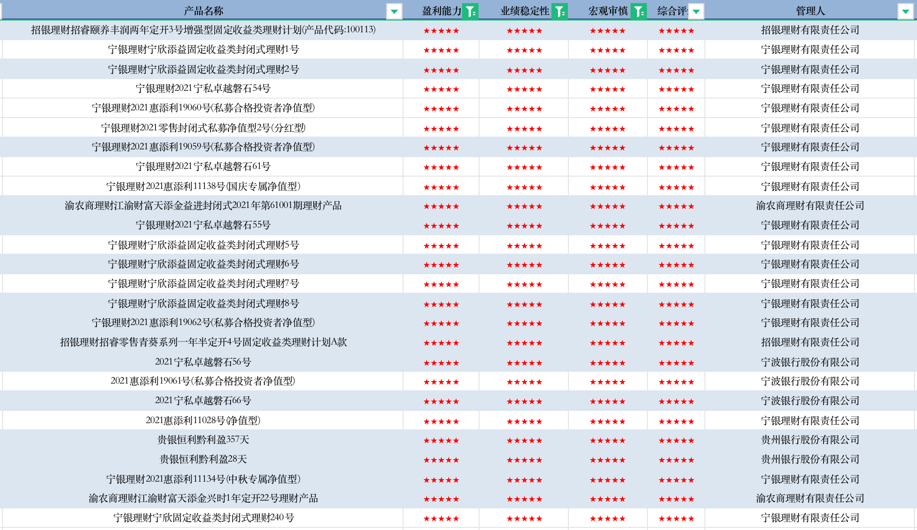Open the active filter button on 宏观审慎 column
Viewport: 917px width, 530px height.
pyautogui.click(x=639, y=11)
